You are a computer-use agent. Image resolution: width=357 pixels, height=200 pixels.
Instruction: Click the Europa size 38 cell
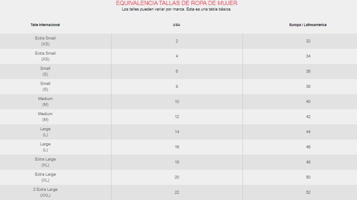(308, 87)
